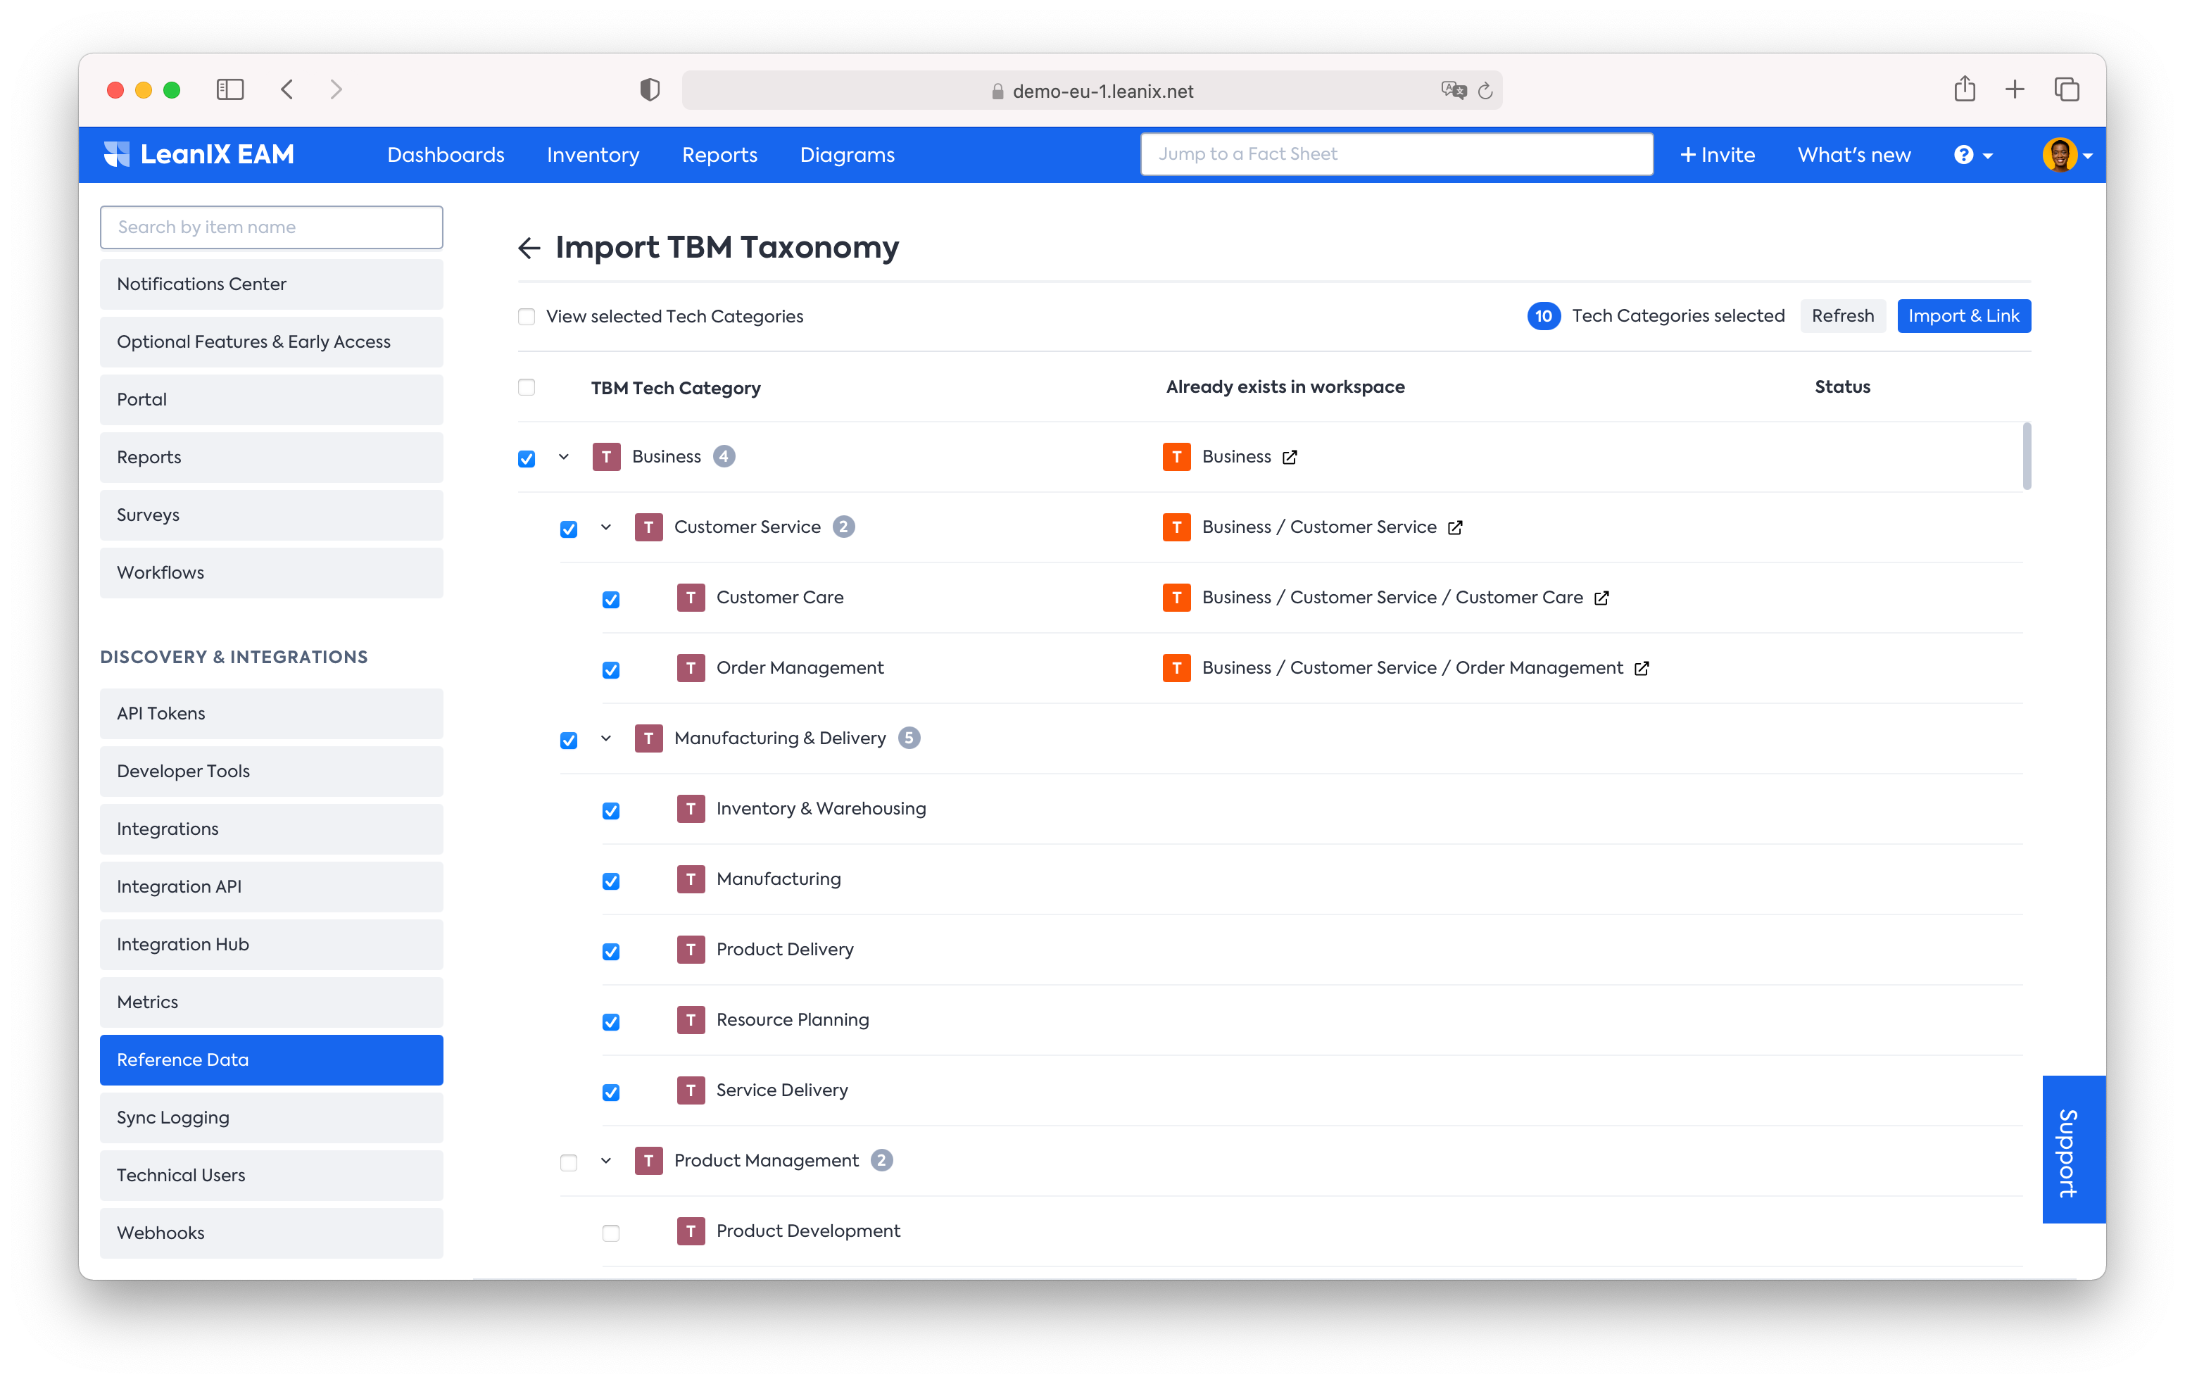Click the T icon beside Manufacturing & Delivery
The height and width of the screenshot is (1384, 2185).
point(649,738)
